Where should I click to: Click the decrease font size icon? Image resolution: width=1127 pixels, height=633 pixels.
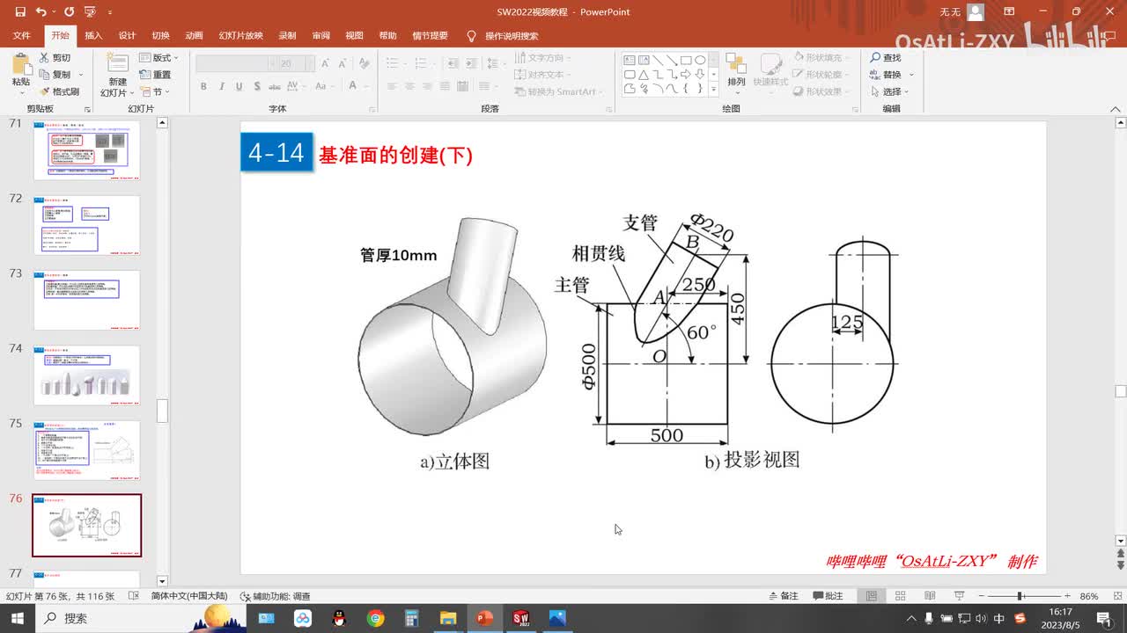[343, 63]
